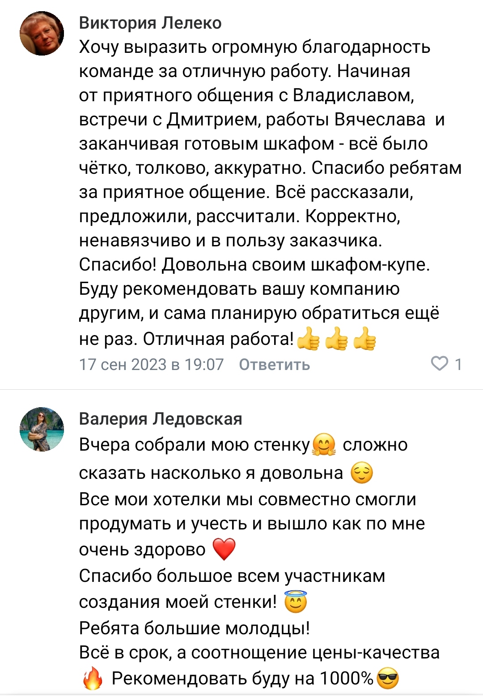Click the name Виктория Лелеко
Image resolution: width=483 pixels, height=697 pixels.
(150, 23)
